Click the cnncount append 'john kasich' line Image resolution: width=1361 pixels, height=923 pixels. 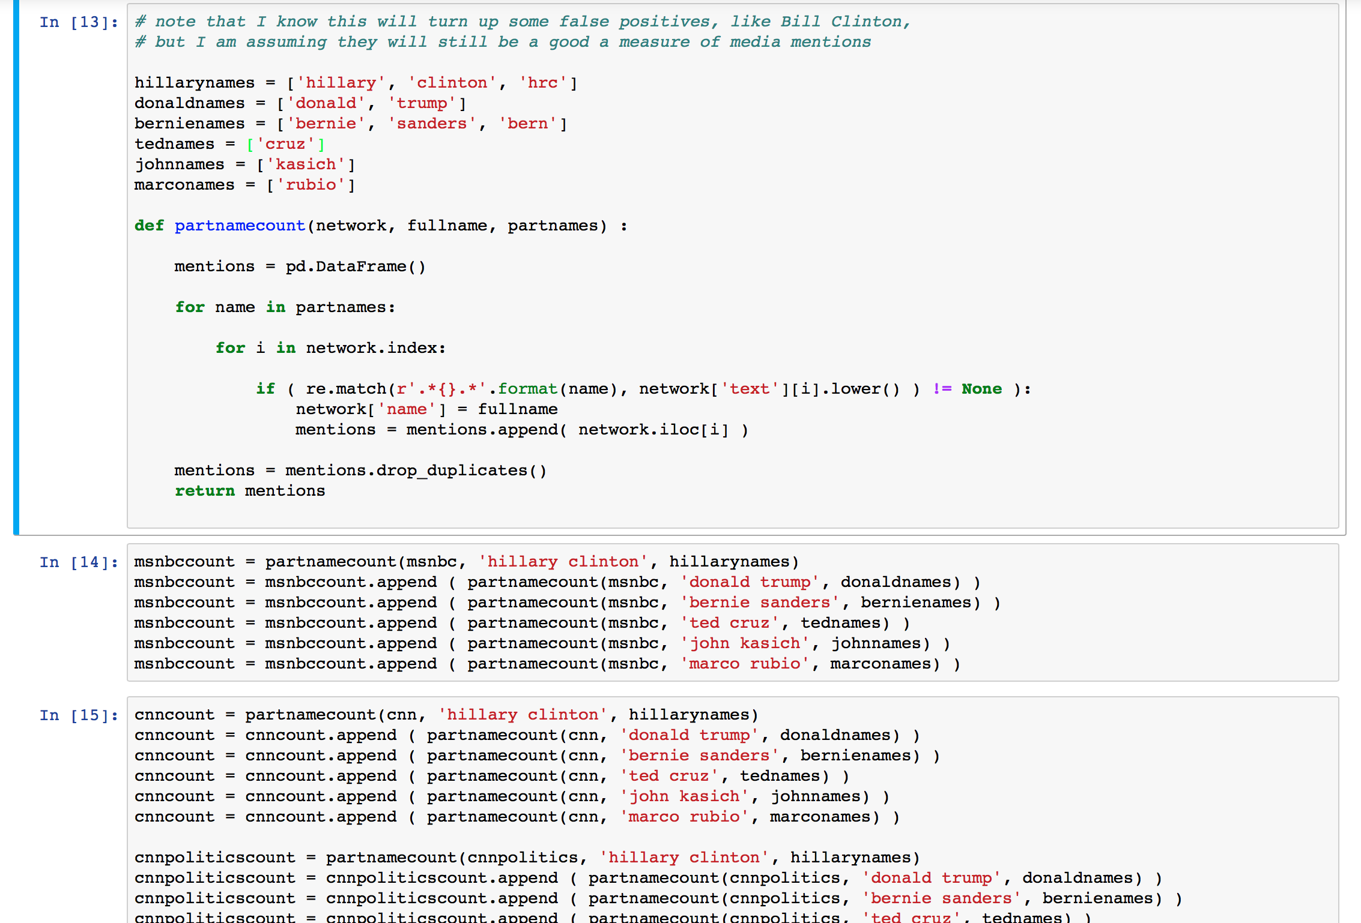(512, 796)
